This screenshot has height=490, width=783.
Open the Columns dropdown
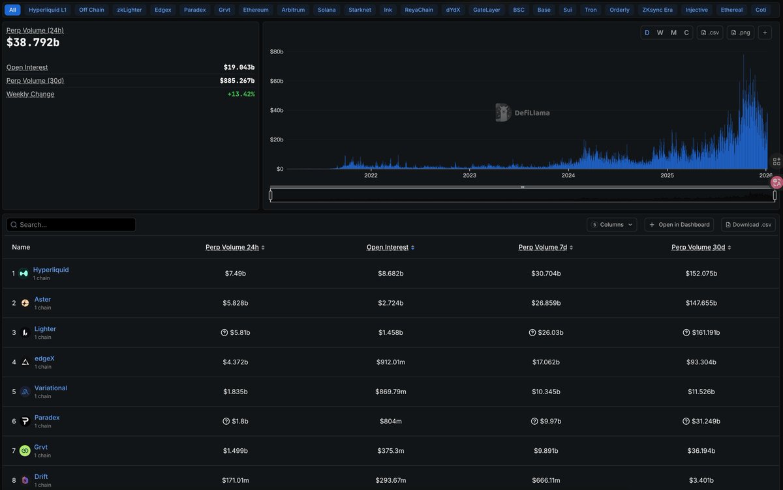coord(612,225)
